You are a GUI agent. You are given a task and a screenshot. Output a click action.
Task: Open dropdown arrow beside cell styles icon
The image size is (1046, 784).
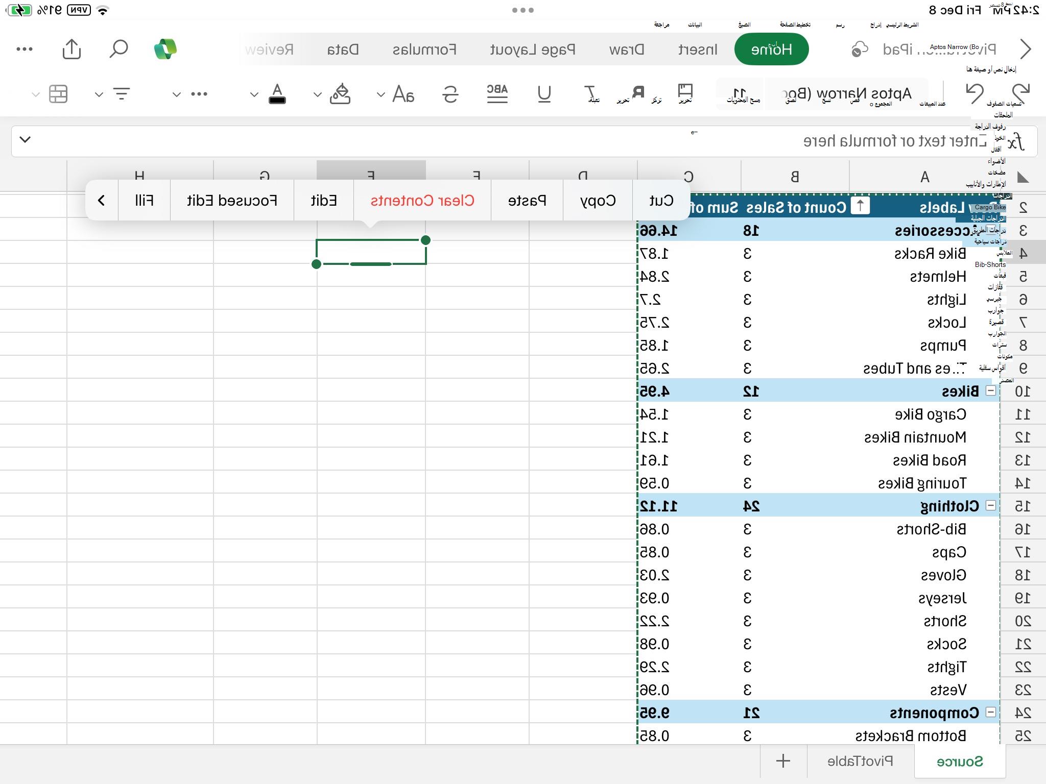pyautogui.click(x=35, y=94)
